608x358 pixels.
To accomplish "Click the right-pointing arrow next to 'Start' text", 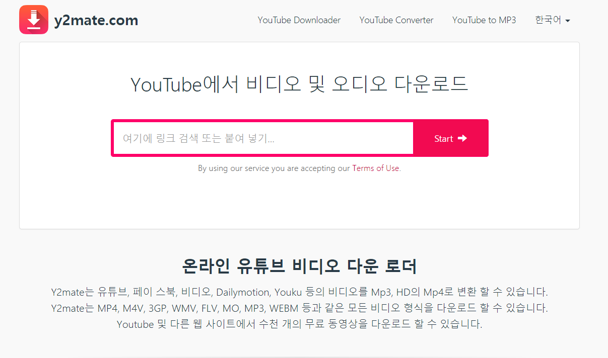I will coord(461,138).
